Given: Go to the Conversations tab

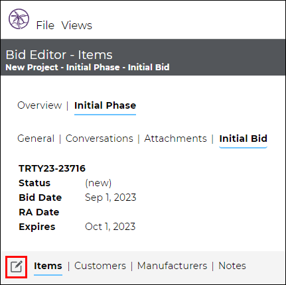Looking at the screenshot, I should coord(100,139).
